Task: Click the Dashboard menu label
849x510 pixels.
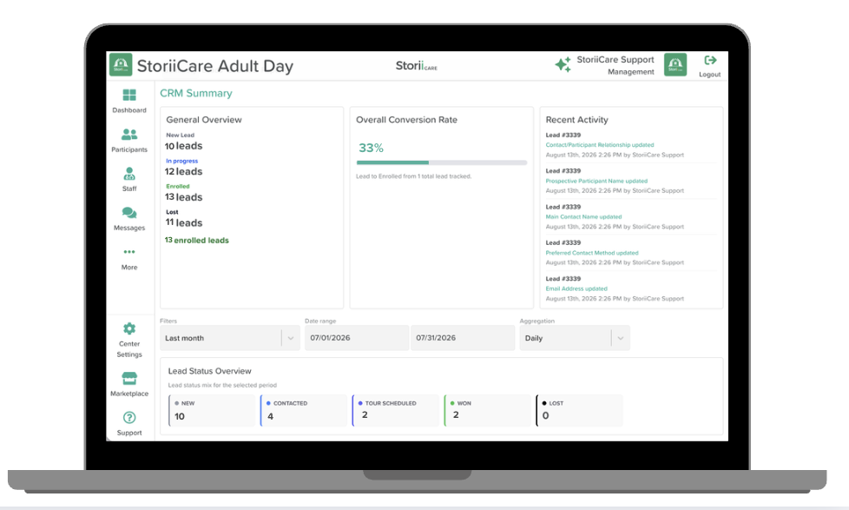Action: 129,110
